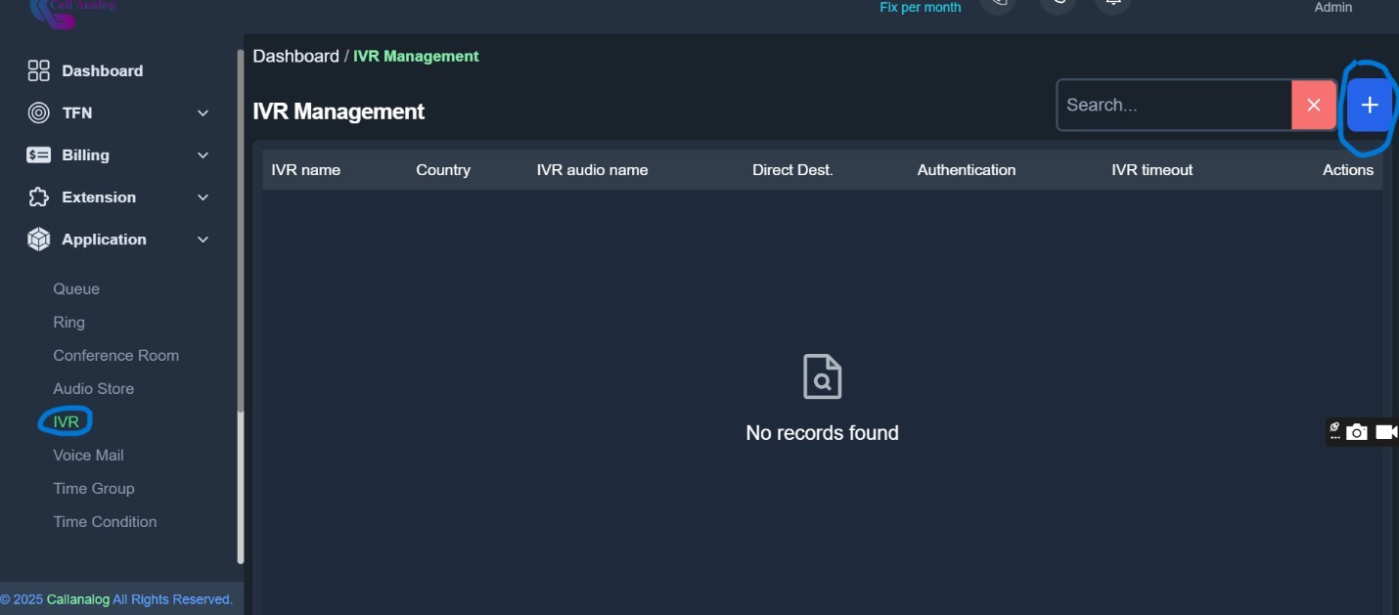Open the Queue submenu item
The height and width of the screenshot is (615, 1399).
tap(76, 288)
